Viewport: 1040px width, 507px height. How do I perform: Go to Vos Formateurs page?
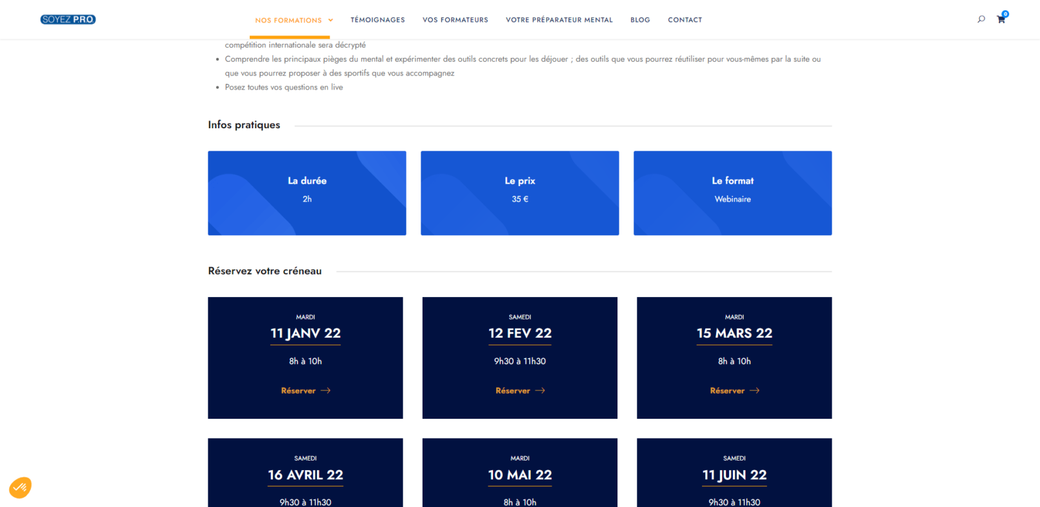tap(455, 20)
